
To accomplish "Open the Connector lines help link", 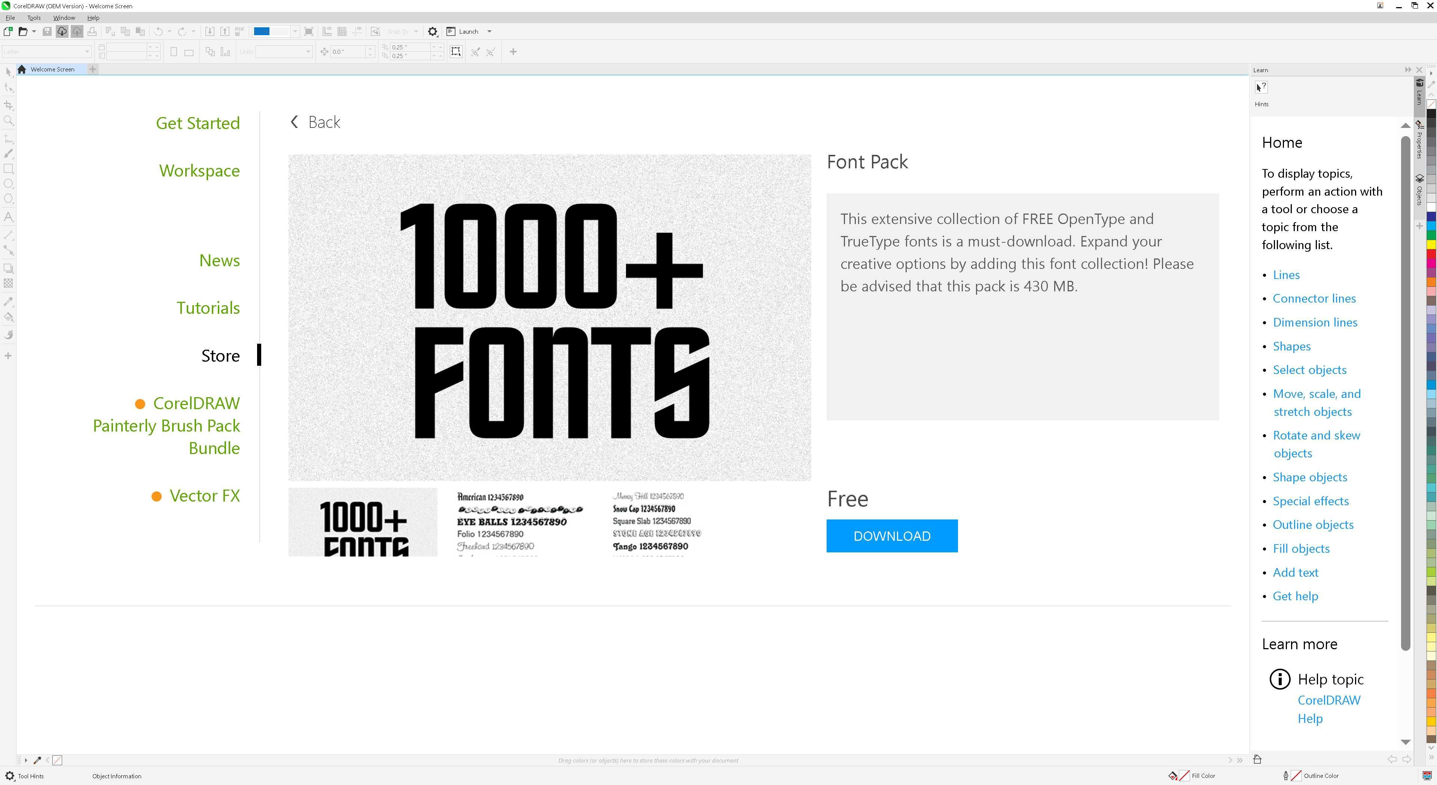I will point(1314,298).
